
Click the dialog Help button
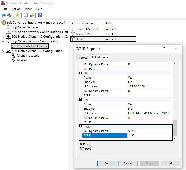[x=170, y=163]
